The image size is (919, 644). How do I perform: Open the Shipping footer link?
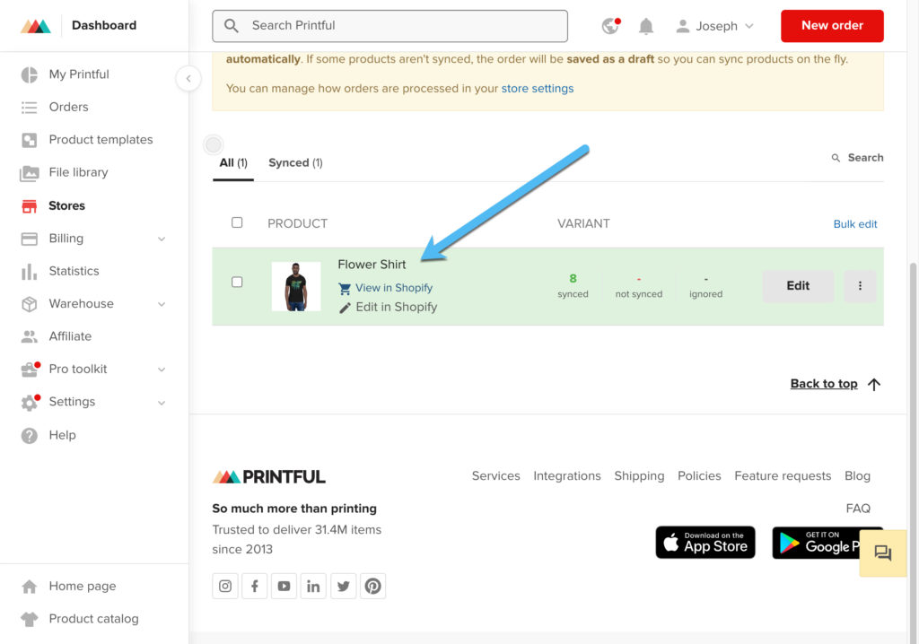pyautogui.click(x=639, y=475)
